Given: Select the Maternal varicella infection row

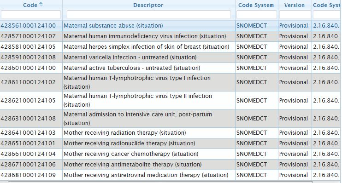Looking at the screenshot, I should tap(170, 57).
